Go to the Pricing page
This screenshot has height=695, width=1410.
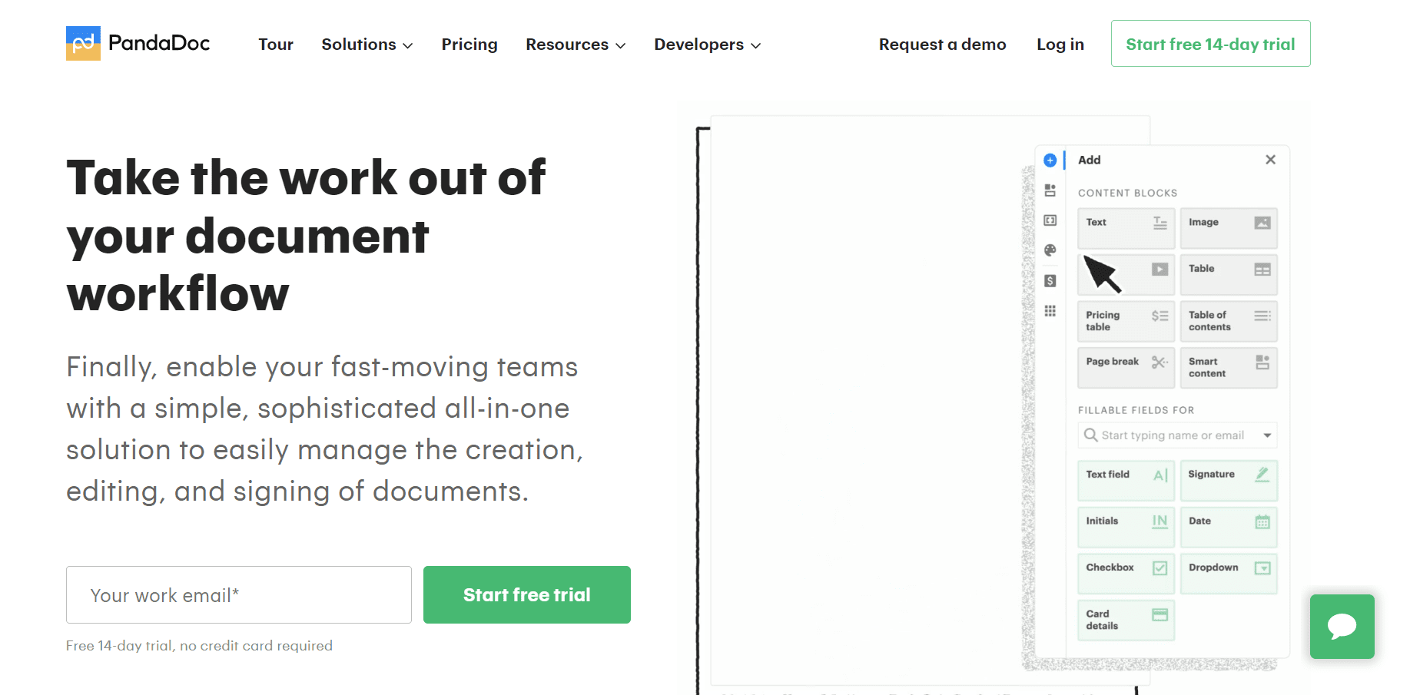[x=469, y=45]
